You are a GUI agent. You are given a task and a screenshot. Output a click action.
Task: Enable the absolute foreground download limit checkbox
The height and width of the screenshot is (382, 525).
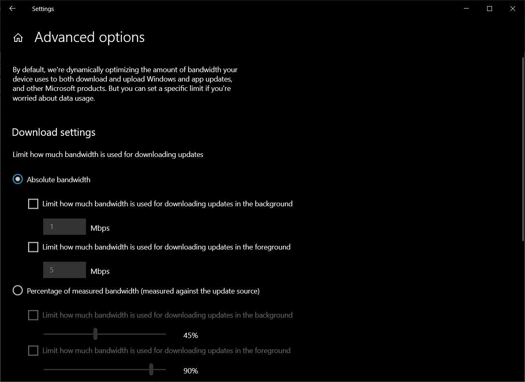pos(33,247)
